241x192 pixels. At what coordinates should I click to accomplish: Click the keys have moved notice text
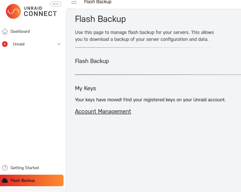[150, 100]
